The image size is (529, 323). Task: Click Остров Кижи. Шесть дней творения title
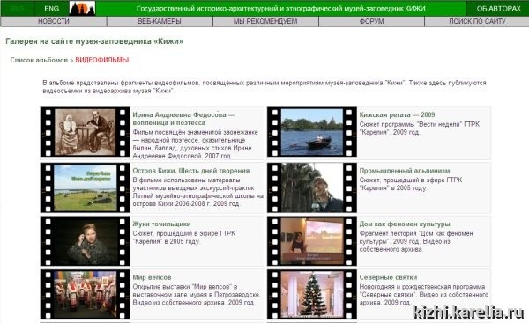(x=191, y=171)
